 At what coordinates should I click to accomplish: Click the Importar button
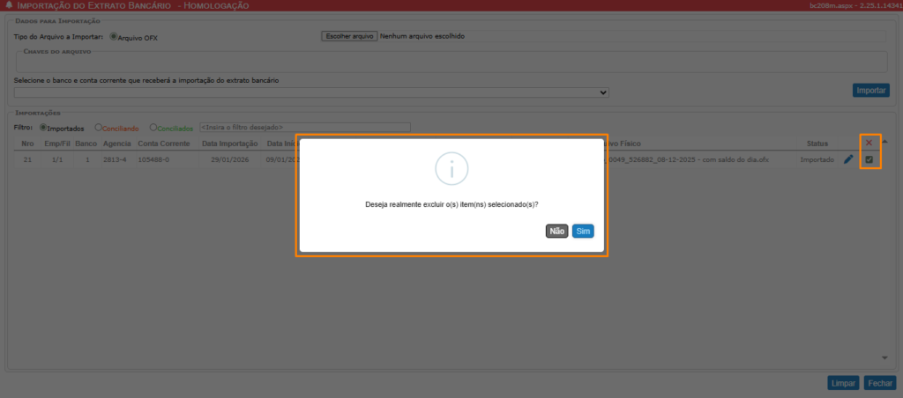871,91
